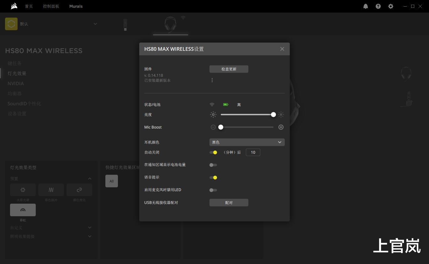This screenshot has height=264, width=429.
Task: Click the green battery status icon
Action: [226, 105]
